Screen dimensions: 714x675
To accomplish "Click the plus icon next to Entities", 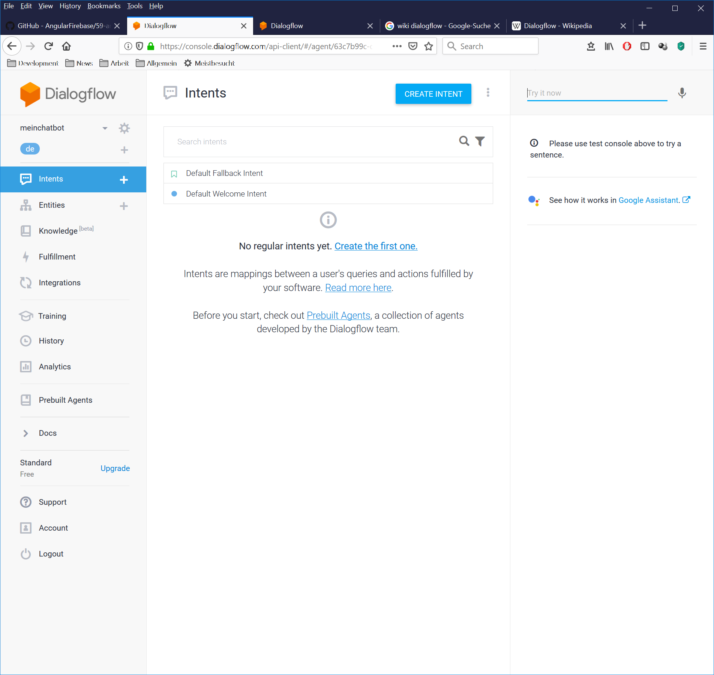I will (x=124, y=206).
